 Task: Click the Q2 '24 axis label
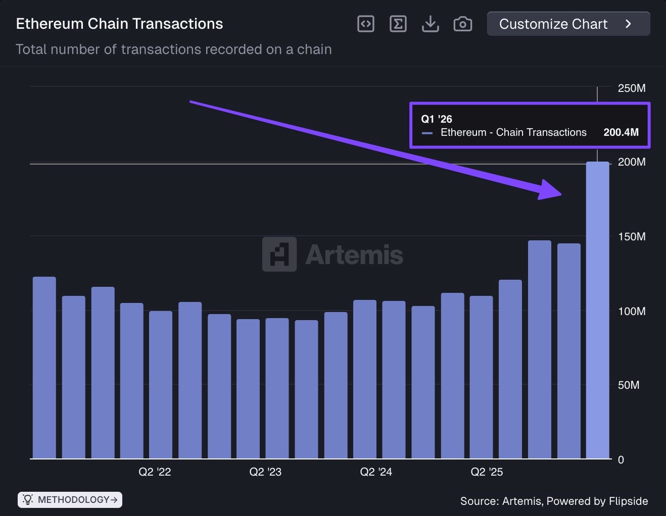376,472
